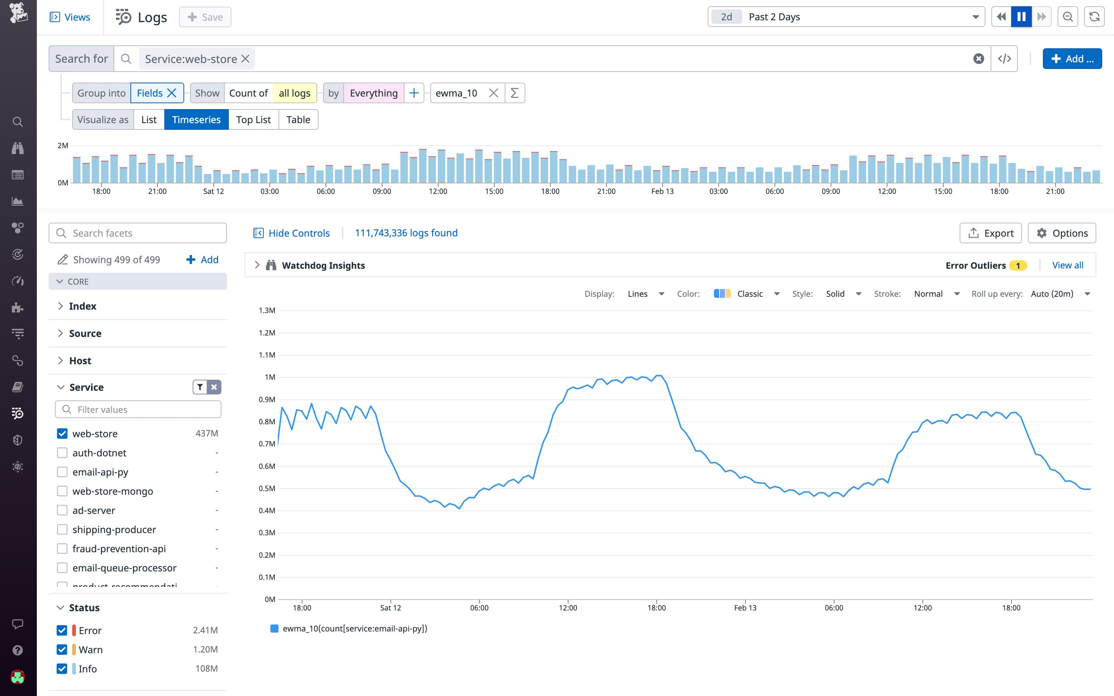Click inside the Search facets field
This screenshot has width=1114, height=696.
138,233
